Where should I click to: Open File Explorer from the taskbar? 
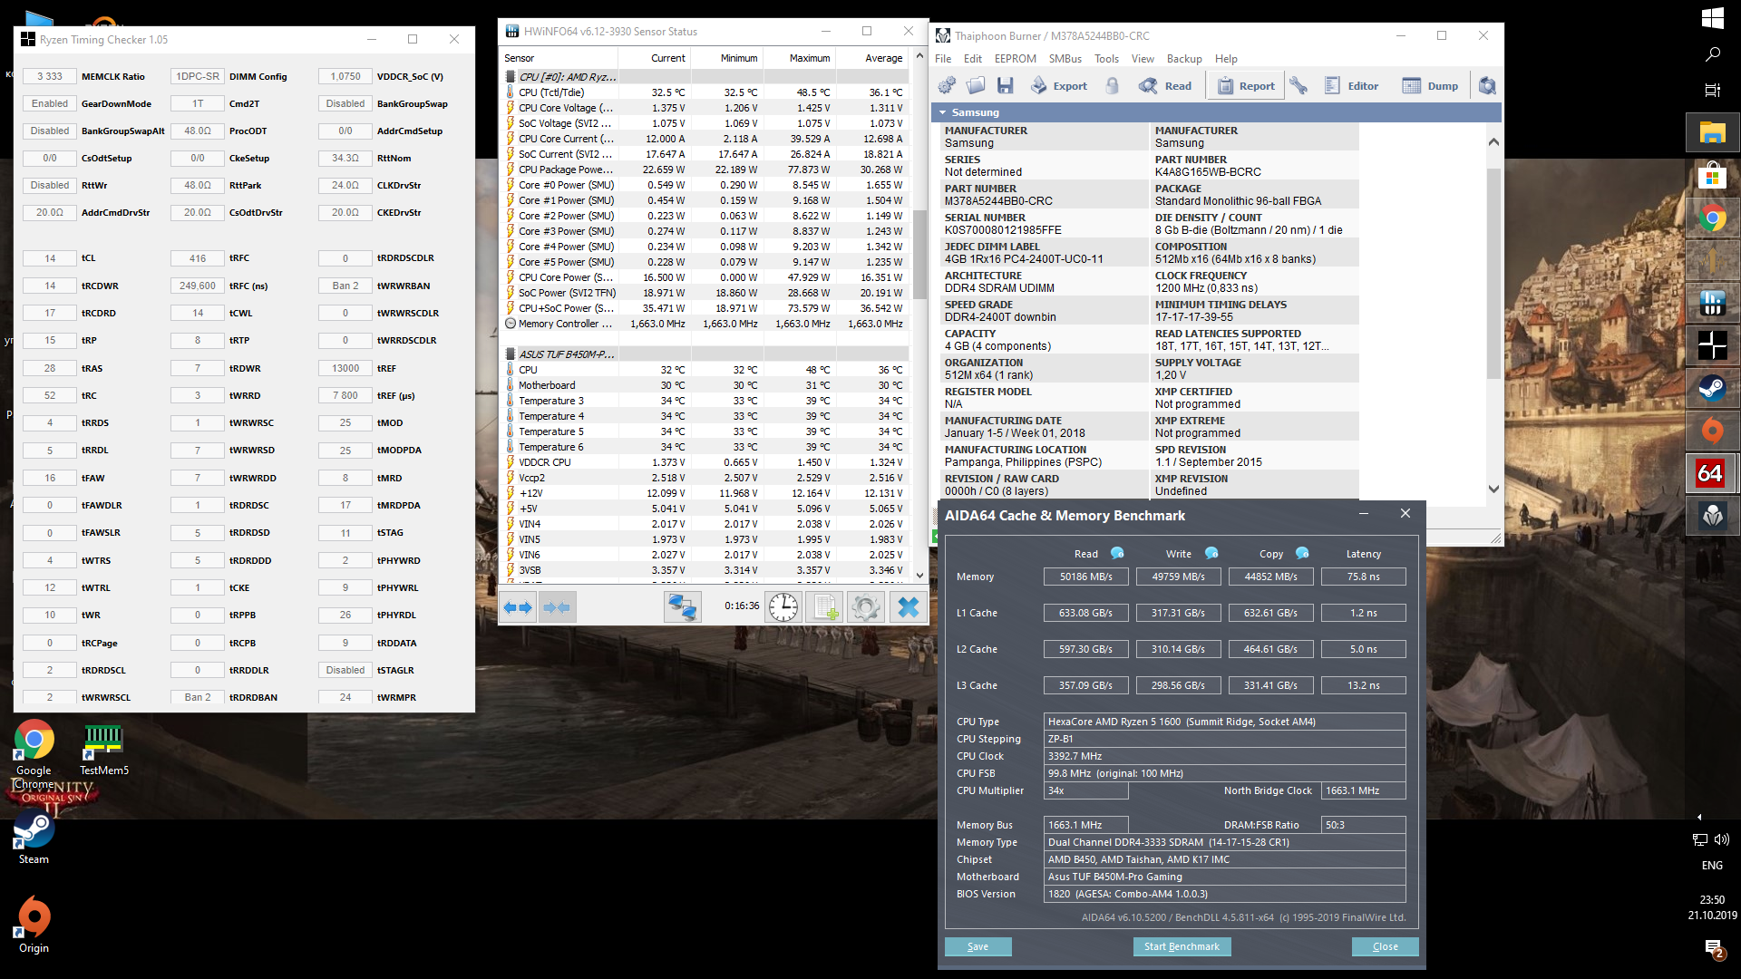coord(1712,133)
